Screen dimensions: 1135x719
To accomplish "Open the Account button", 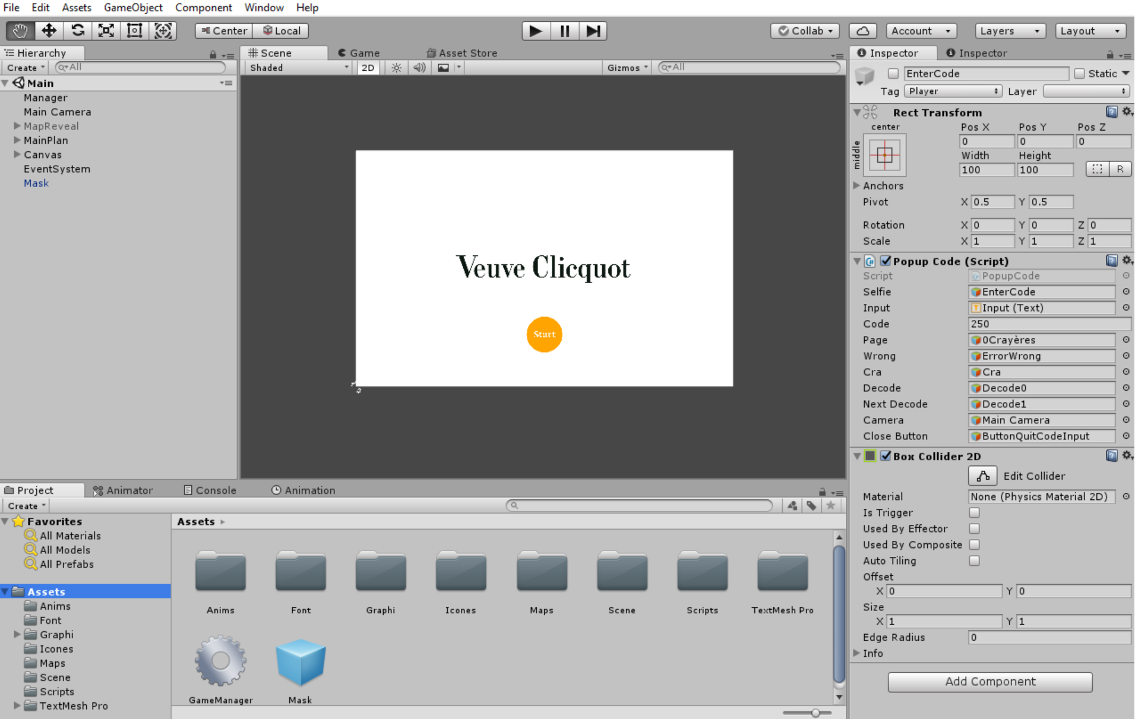I will click(x=921, y=31).
